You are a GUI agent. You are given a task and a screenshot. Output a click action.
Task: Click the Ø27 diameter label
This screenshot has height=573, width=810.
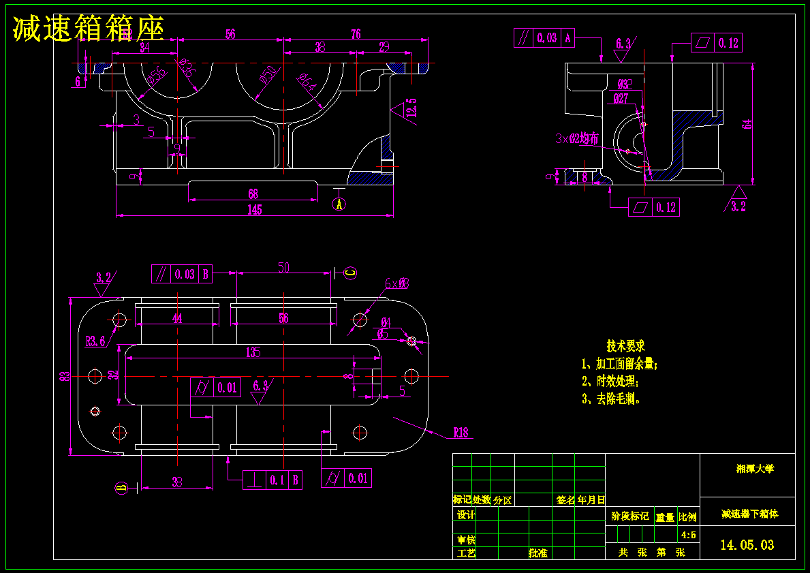pyautogui.click(x=621, y=99)
